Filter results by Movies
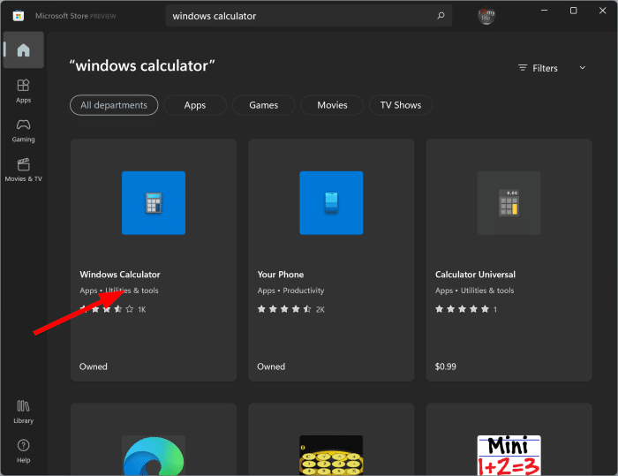 click(x=332, y=105)
